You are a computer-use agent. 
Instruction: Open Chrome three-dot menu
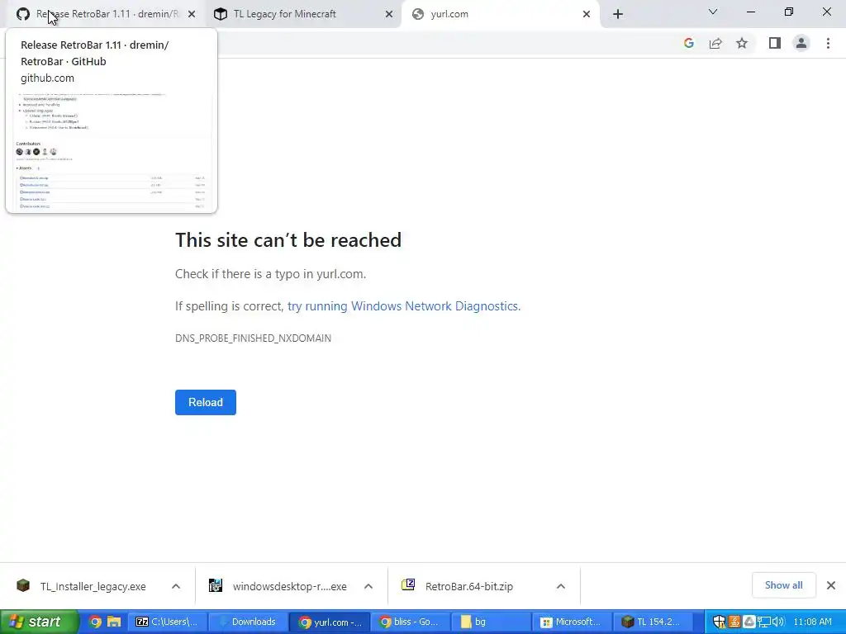[x=828, y=43]
